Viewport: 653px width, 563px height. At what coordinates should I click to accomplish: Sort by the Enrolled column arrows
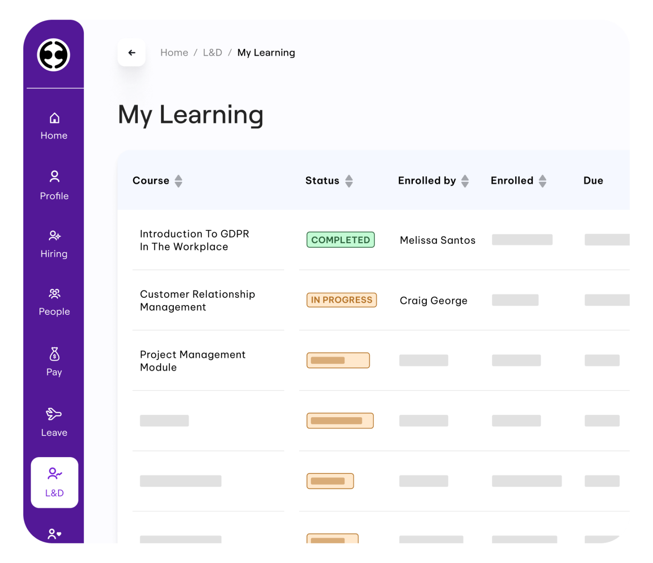(x=542, y=181)
